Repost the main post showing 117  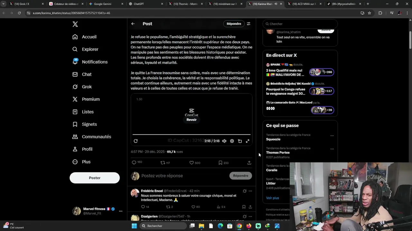(165, 163)
